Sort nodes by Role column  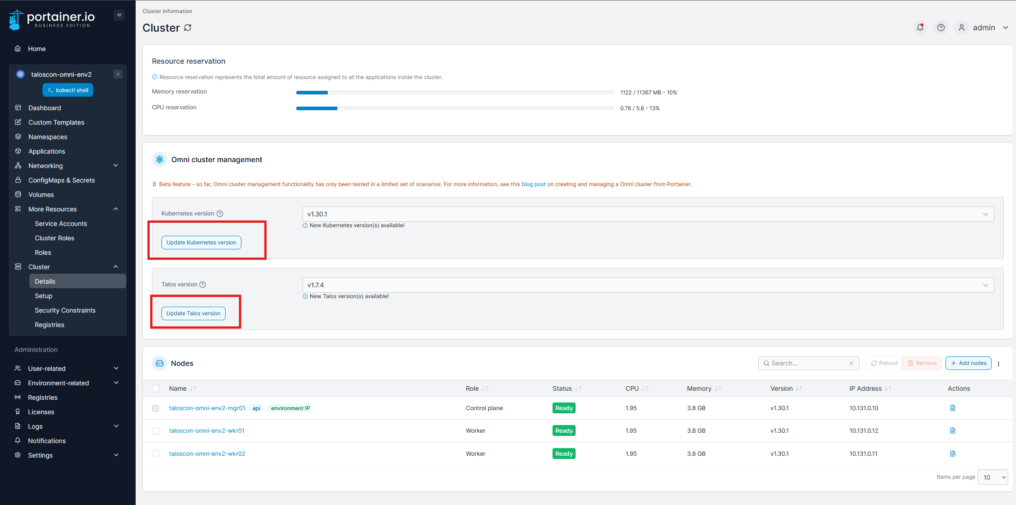477,388
